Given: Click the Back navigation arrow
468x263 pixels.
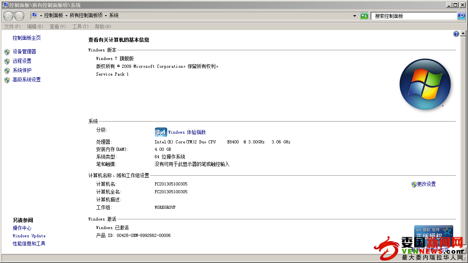Looking at the screenshot, I should coord(8,16).
